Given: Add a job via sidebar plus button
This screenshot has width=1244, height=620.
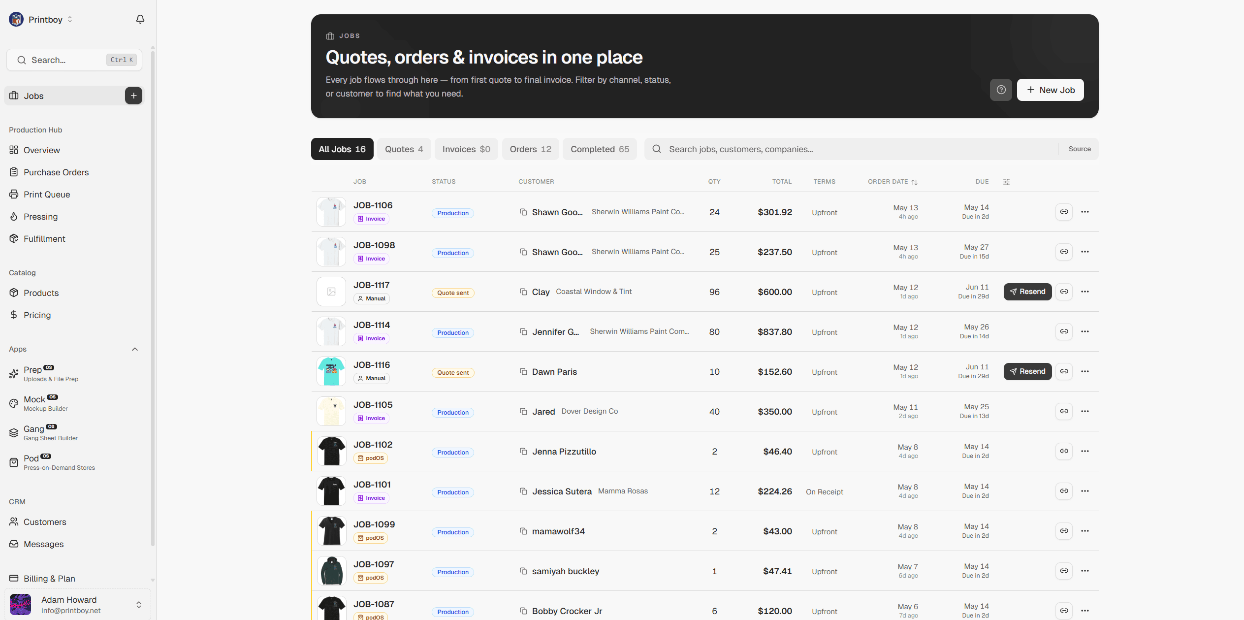Looking at the screenshot, I should 133,96.
